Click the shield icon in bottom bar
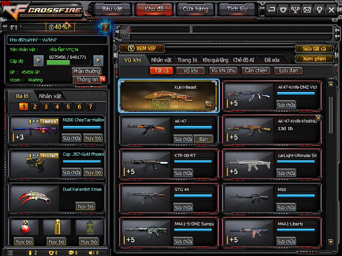The image size is (342, 256). [x=51, y=253]
